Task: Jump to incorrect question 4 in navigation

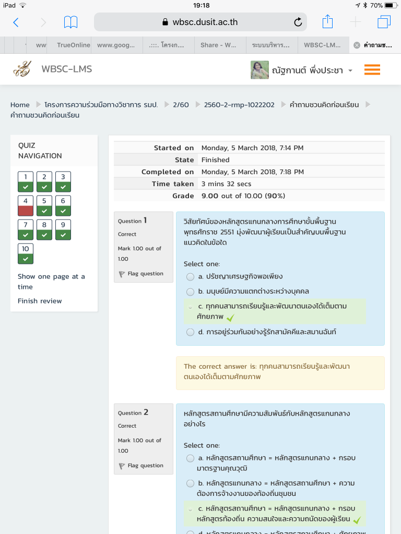Action: click(25, 205)
